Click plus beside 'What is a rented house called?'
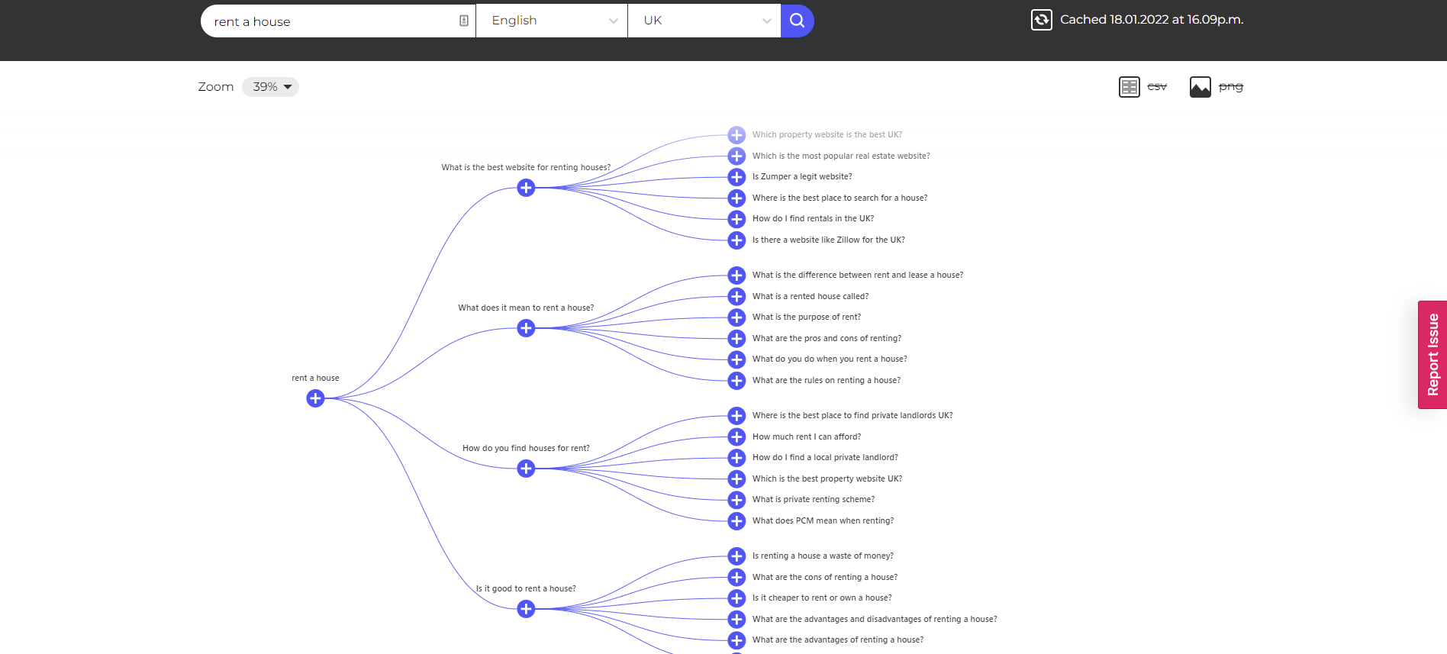Viewport: 1447px width, 654px height. point(736,296)
